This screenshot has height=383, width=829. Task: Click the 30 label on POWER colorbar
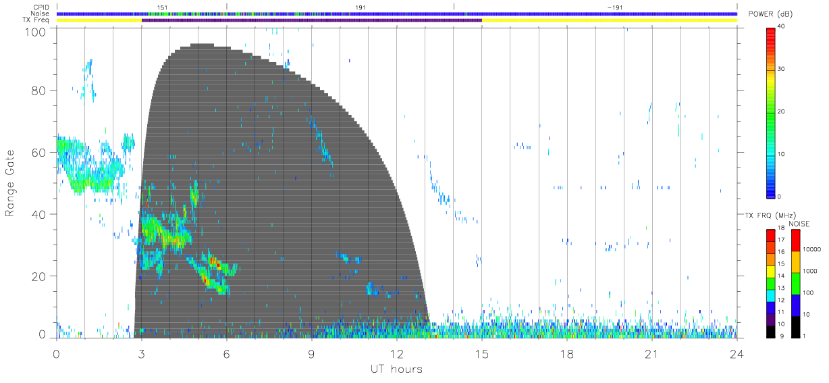point(782,69)
